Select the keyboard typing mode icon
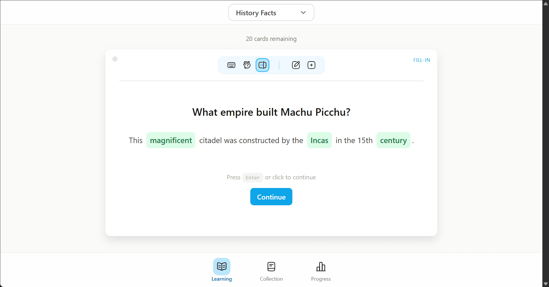Screen dimensions: 549x287 coord(231,65)
